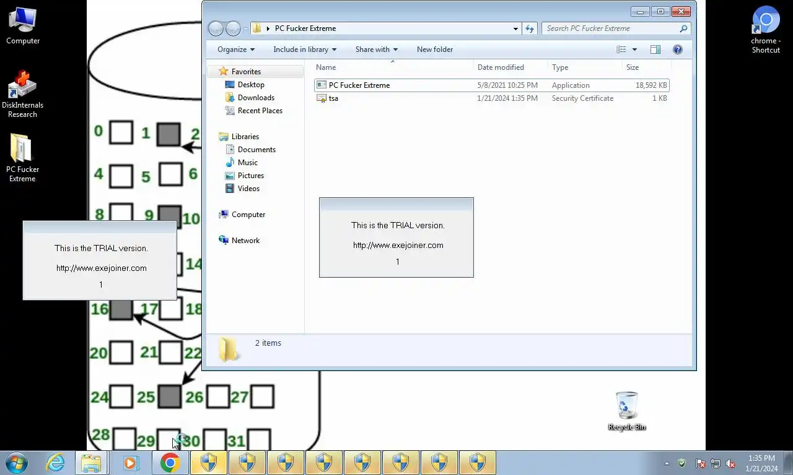
Task: Click the Windows Explorer taskbar button
Action: [x=92, y=463]
